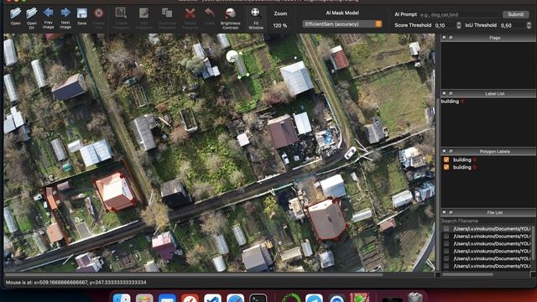537x302 pixels.
Task: Select building in the Label List
Action: [450, 102]
